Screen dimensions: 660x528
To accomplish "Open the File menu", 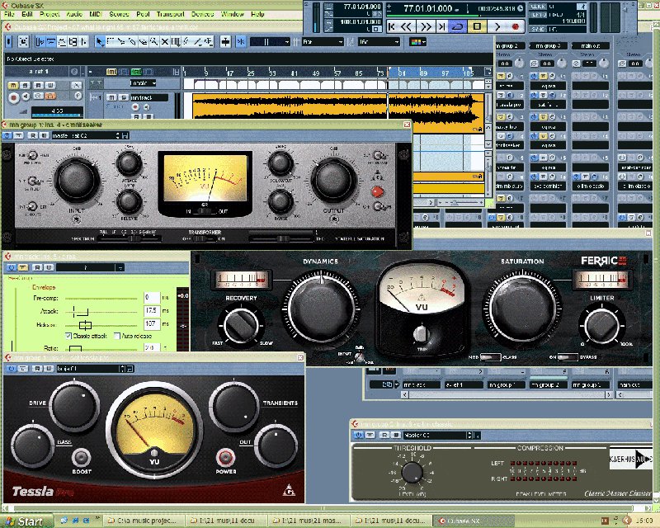I will [9, 14].
